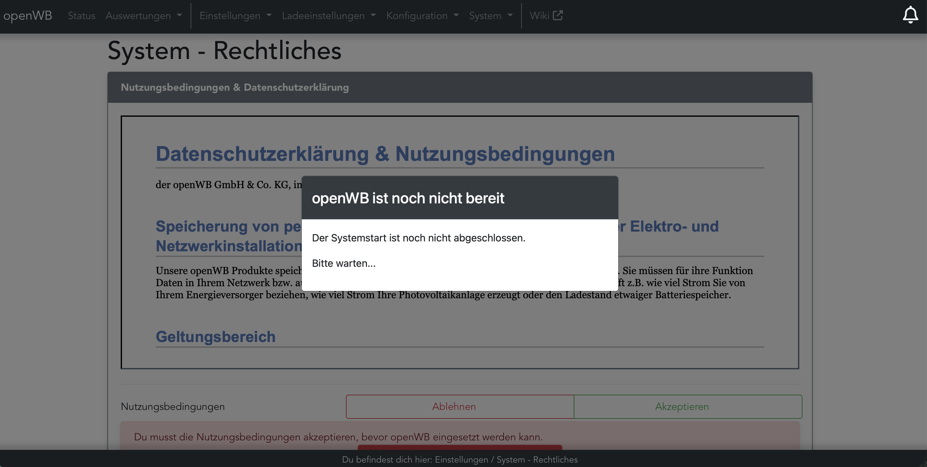
Task: Click the openWB brand logo
Action: [x=28, y=16]
